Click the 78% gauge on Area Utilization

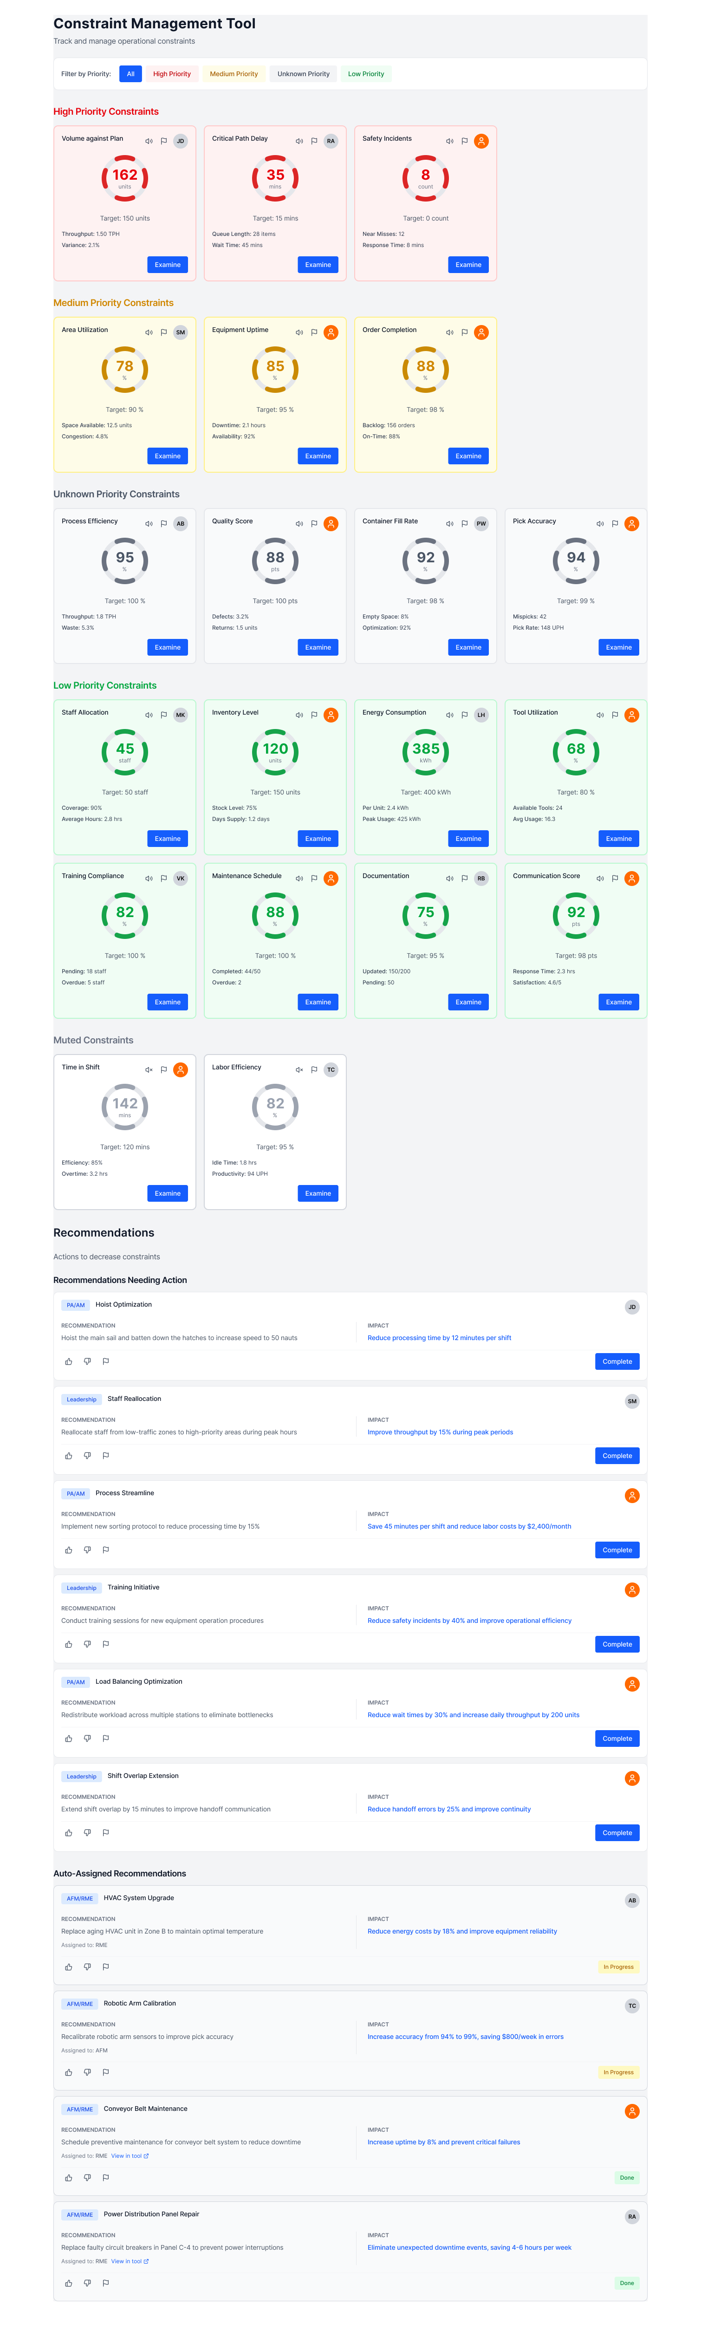(125, 369)
